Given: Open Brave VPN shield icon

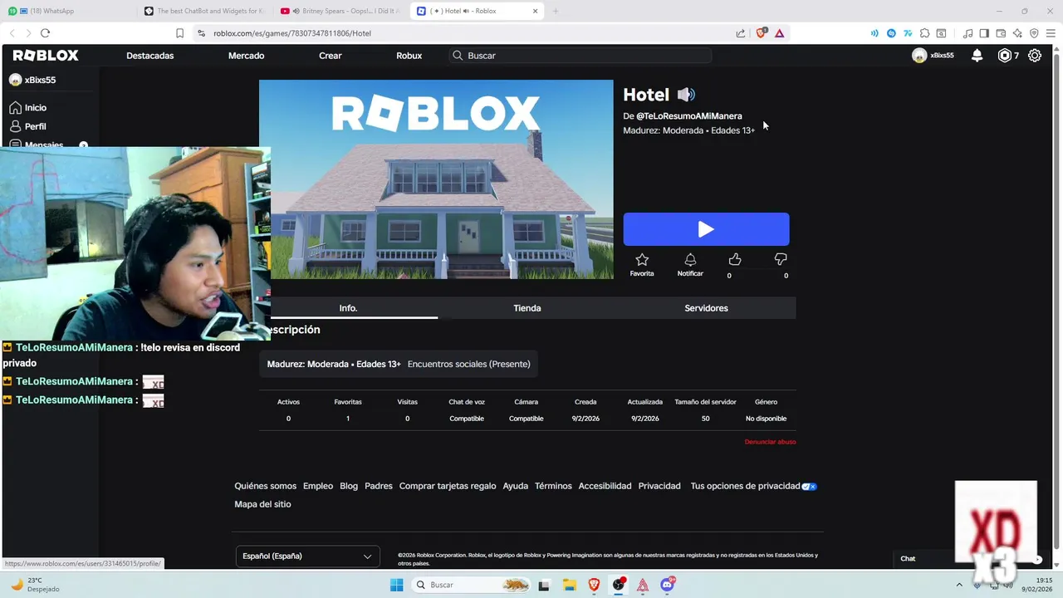Looking at the screenshot, I should click(x=1034, y=33).
